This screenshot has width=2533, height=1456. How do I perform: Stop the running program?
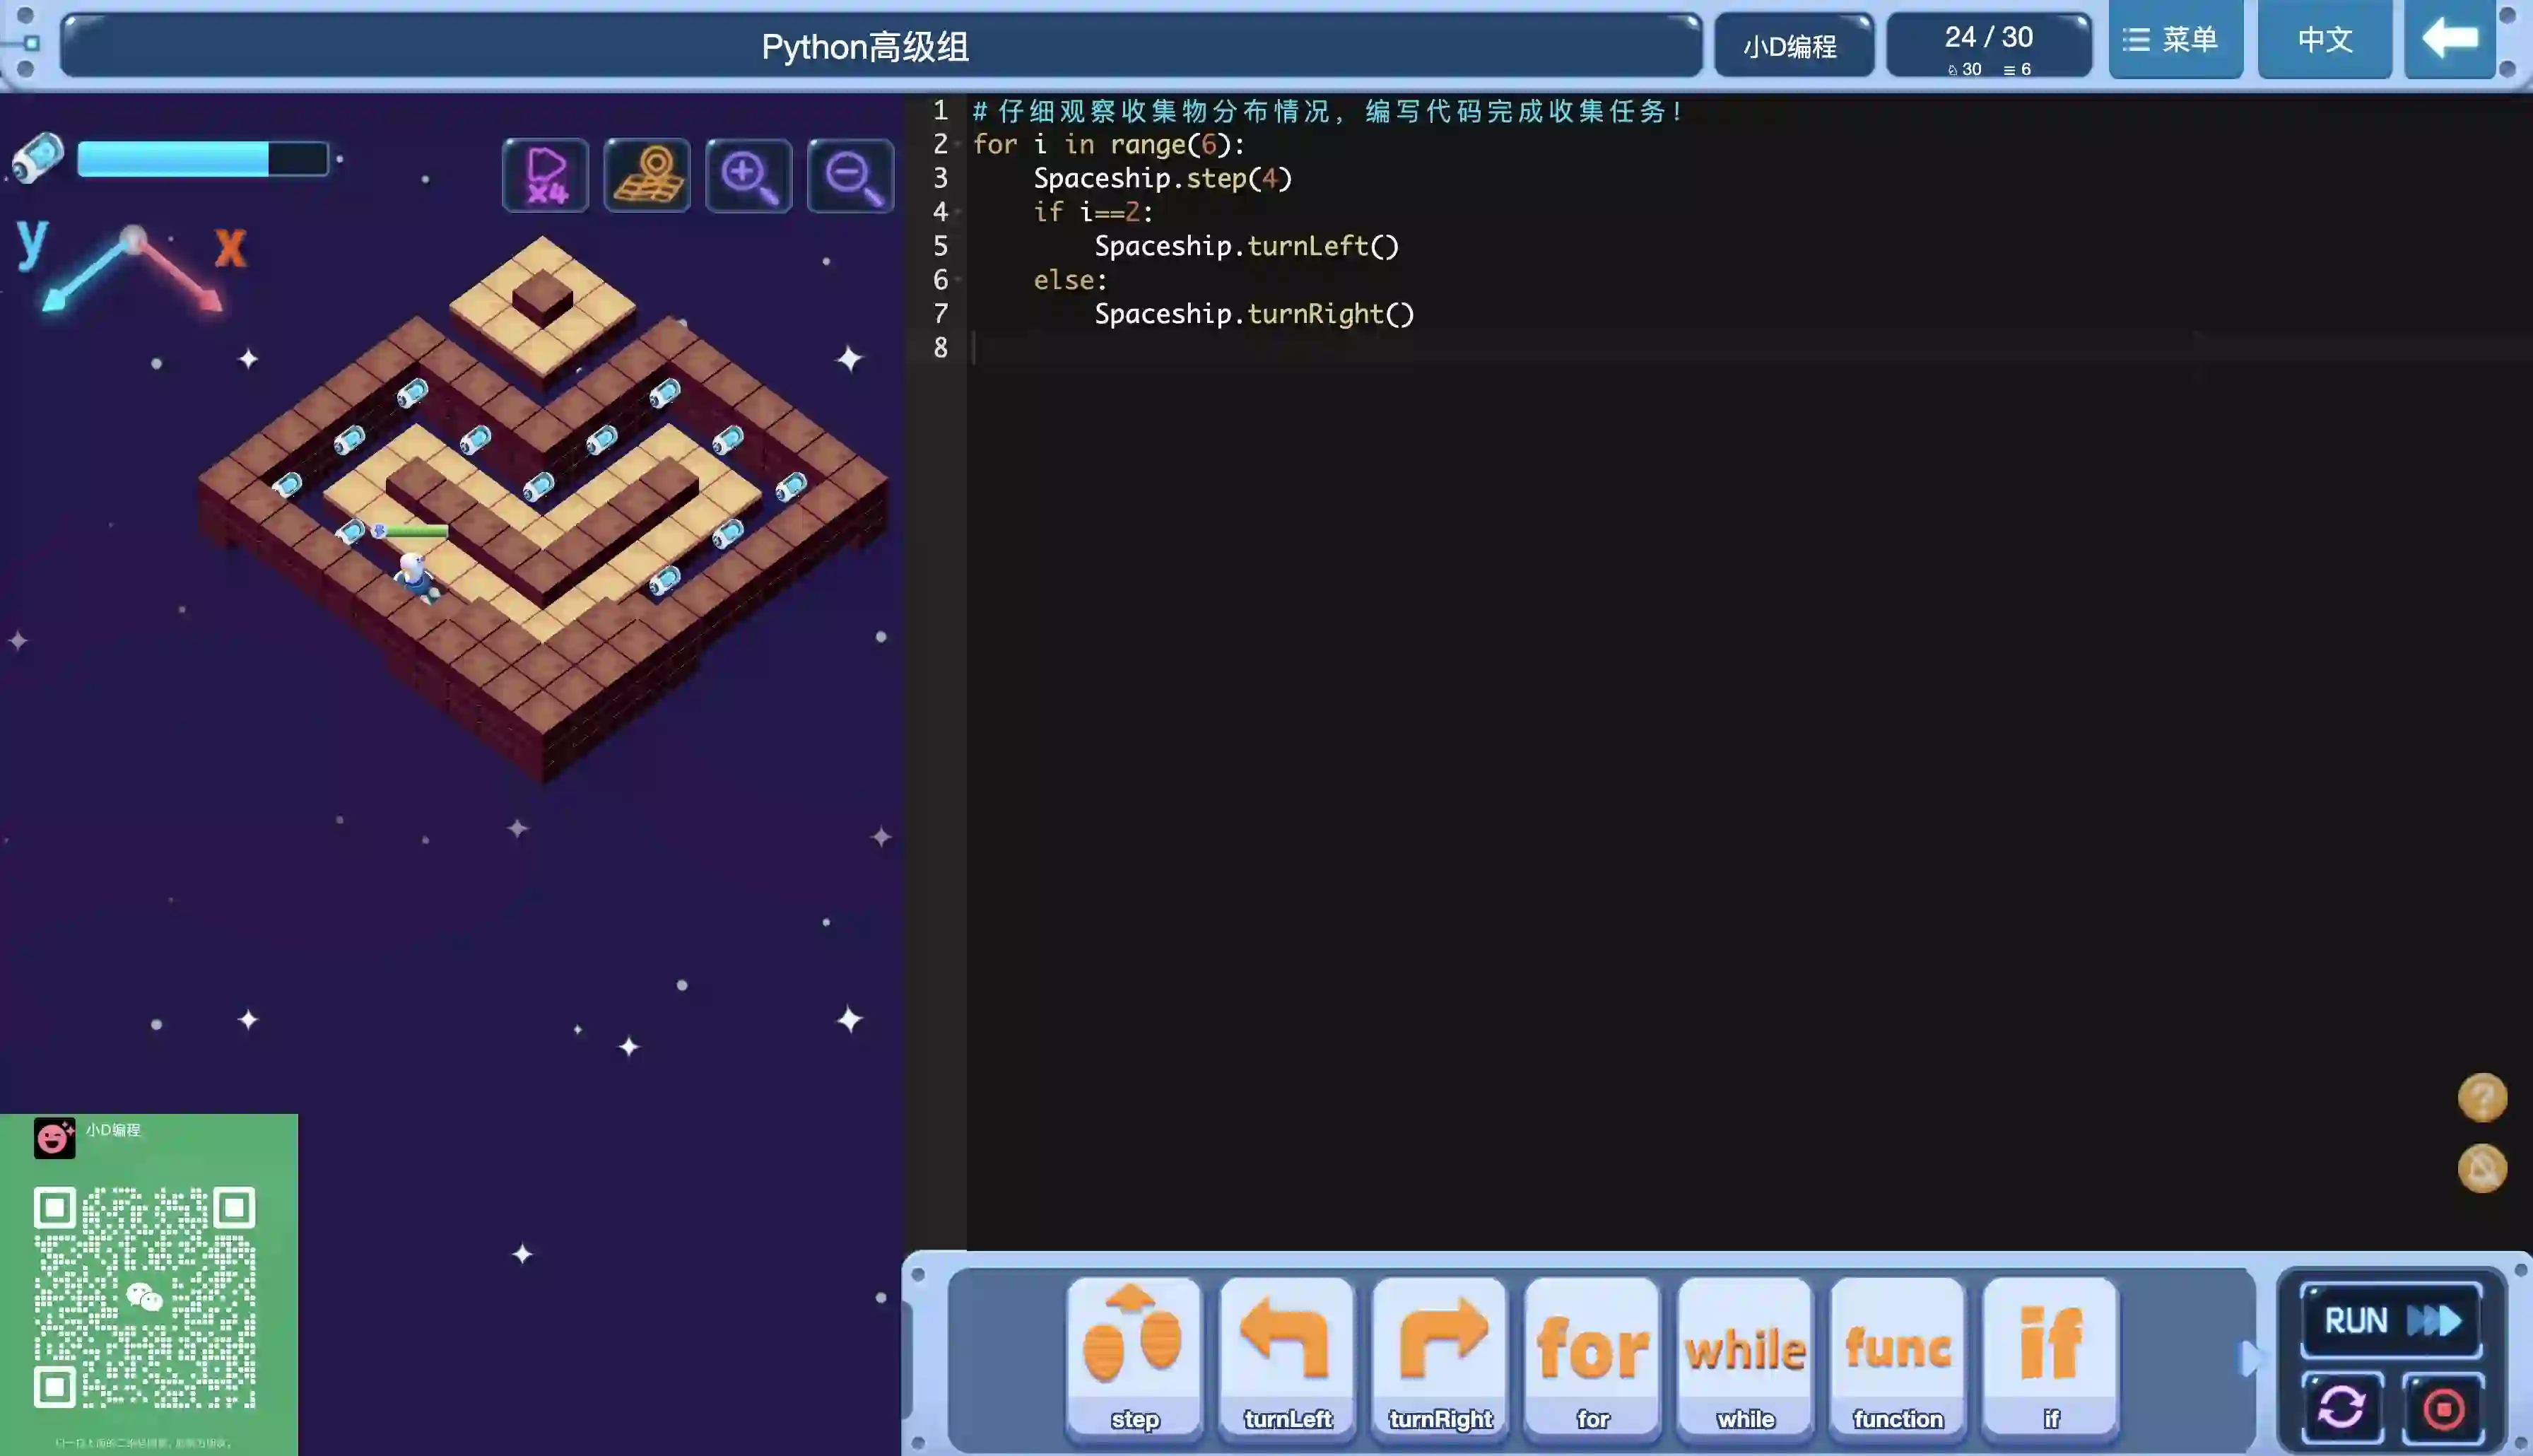coord(2443,1408)
